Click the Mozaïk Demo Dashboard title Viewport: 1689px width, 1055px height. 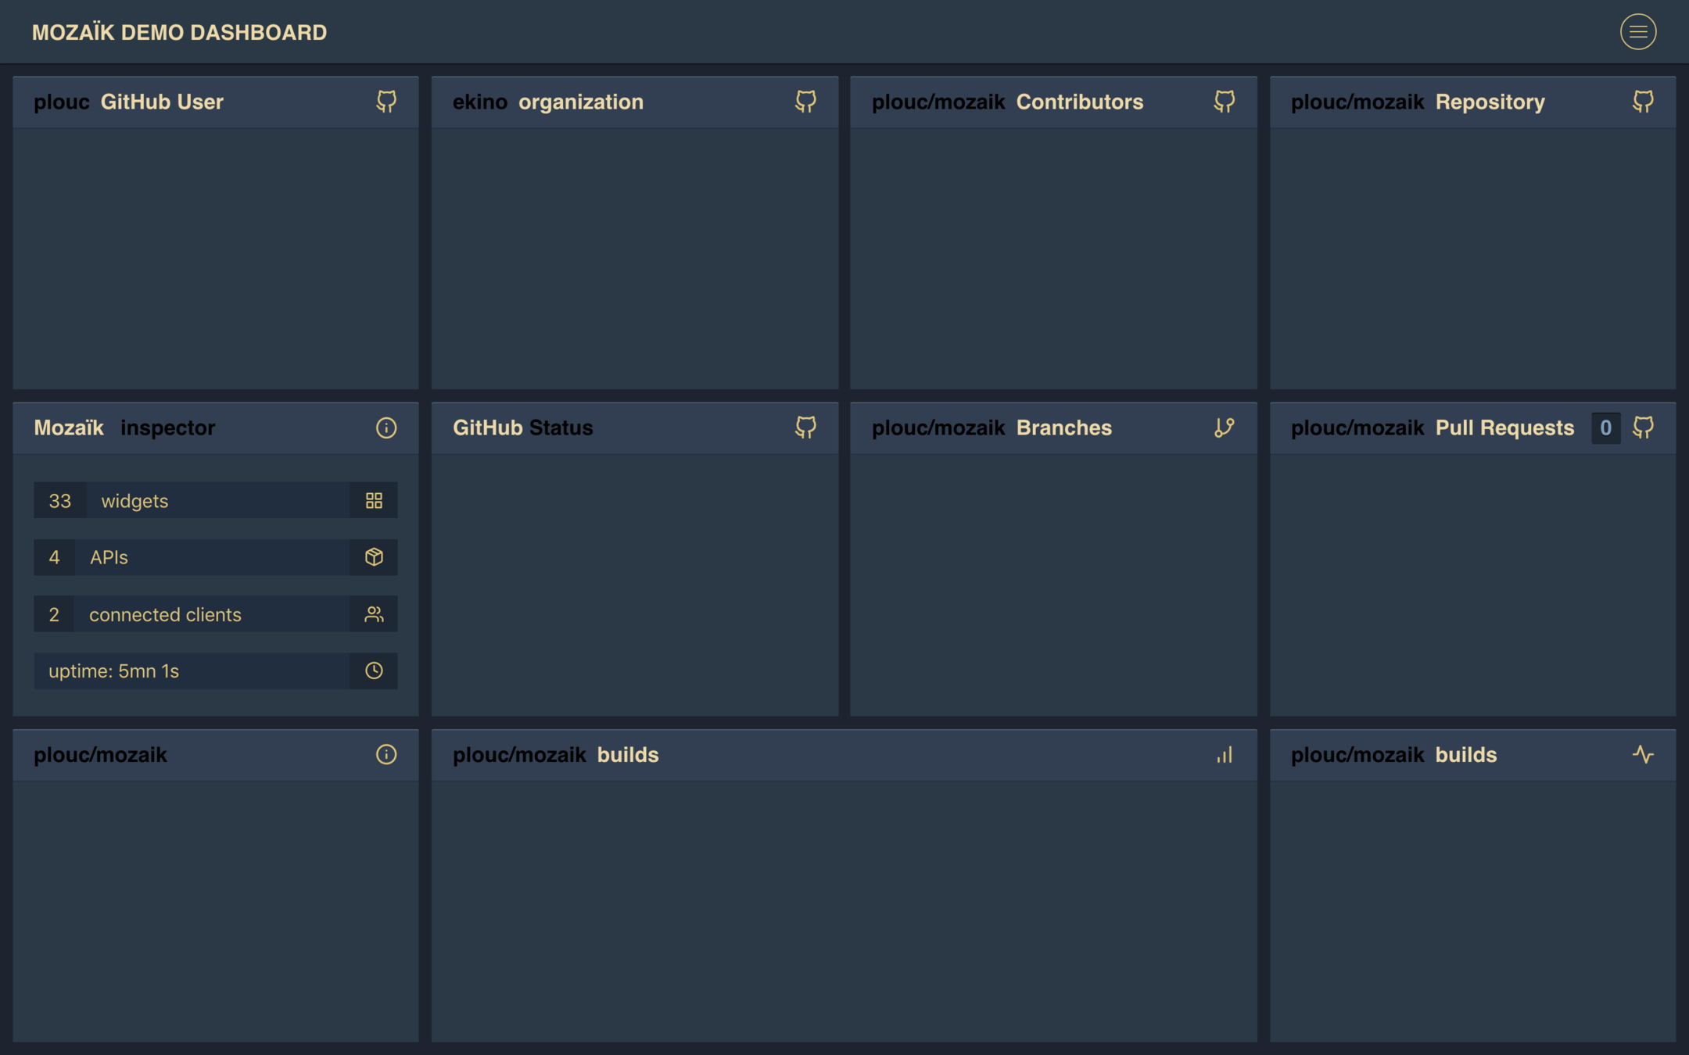[x=179, y=33]
